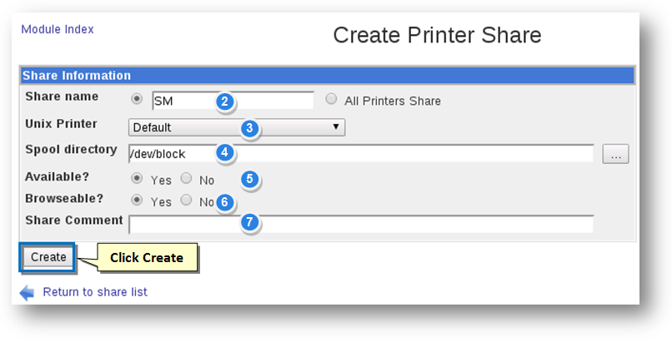Click the spool directory browse (...) button
Screen dimensions: 672x342
tap(615, 154)
